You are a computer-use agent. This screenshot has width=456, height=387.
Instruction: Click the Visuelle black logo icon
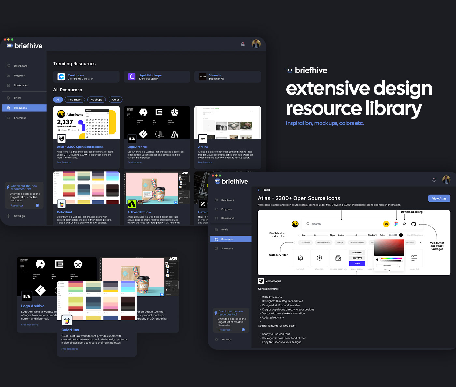203,77
